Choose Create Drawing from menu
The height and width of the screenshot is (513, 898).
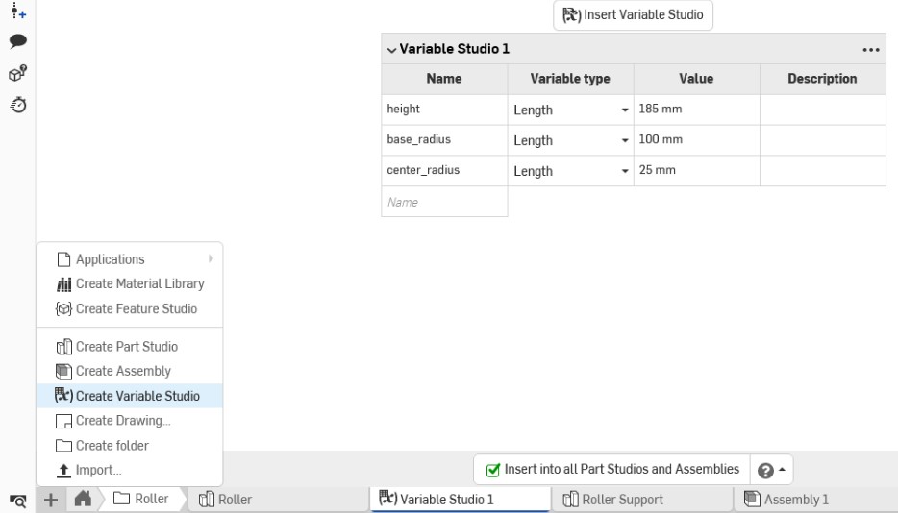coord(130,421)
